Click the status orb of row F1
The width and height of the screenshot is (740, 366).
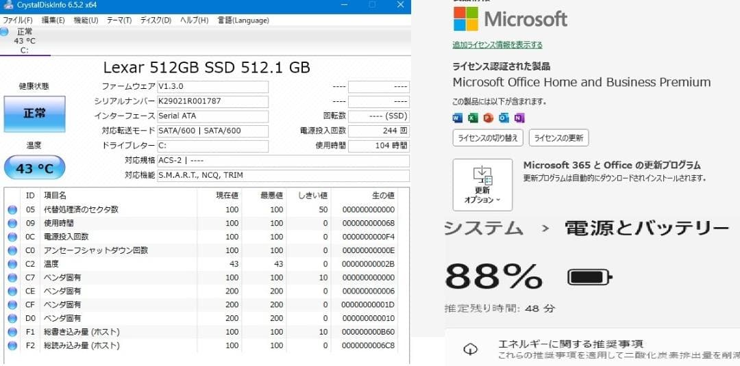(12, 332)
